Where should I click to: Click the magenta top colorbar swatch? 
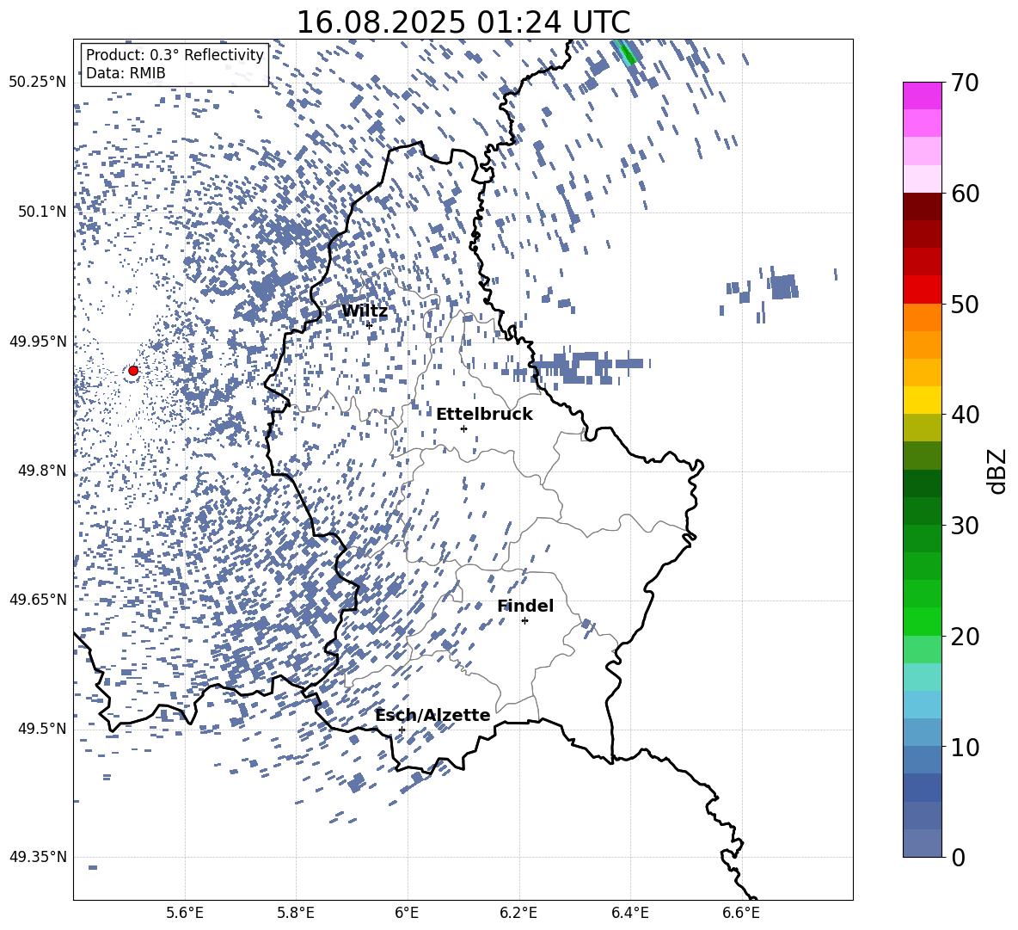pyautogui.click(x=923, y=96)
